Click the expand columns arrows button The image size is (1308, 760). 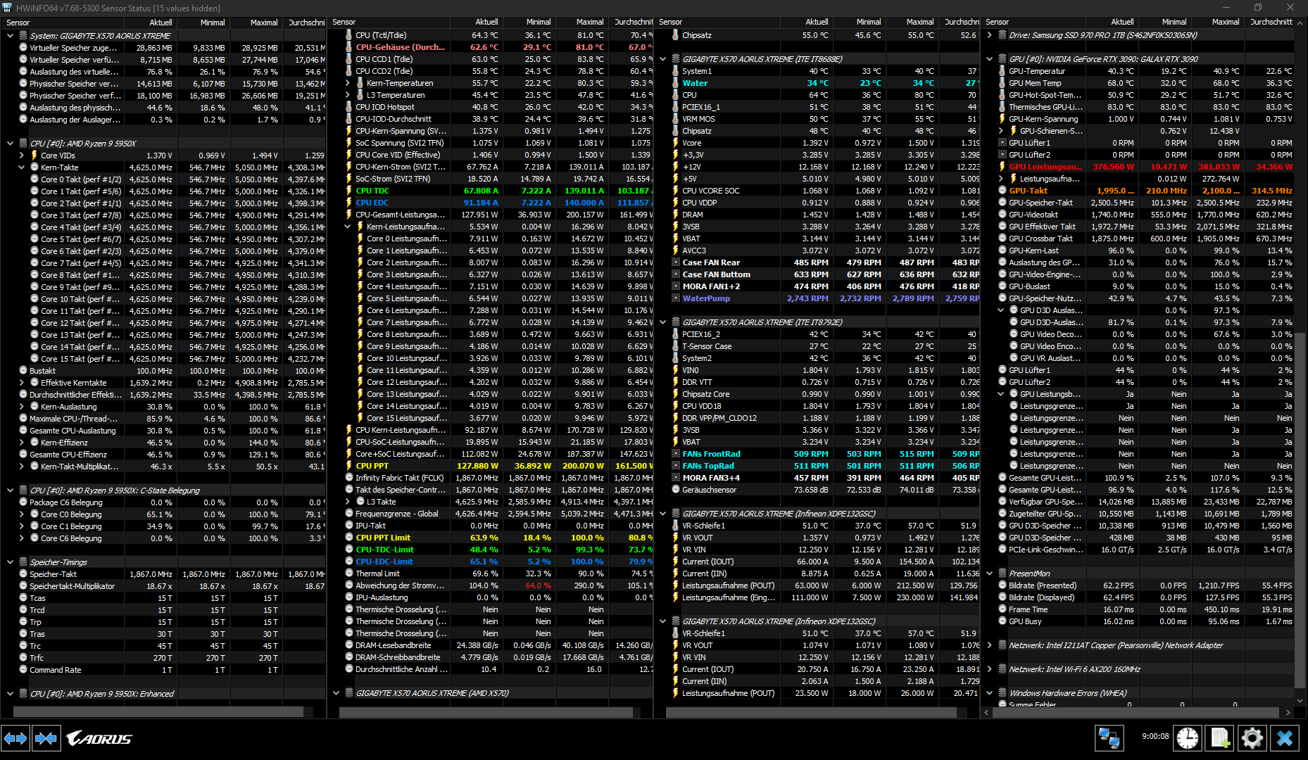pos(15,738)
